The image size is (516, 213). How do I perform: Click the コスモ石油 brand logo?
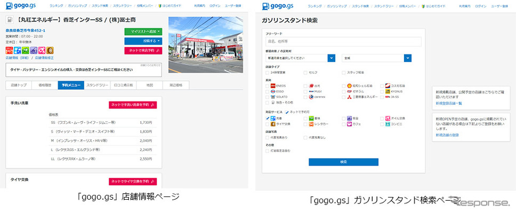tap(388, 86)
